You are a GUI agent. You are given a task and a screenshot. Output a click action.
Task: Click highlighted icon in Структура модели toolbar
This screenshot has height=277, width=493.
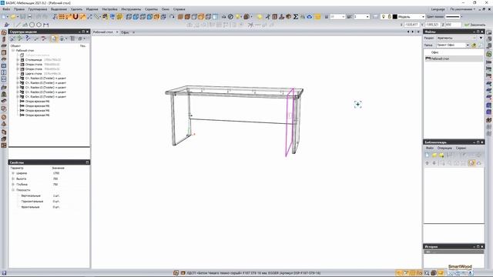click(x=54, y=38)
